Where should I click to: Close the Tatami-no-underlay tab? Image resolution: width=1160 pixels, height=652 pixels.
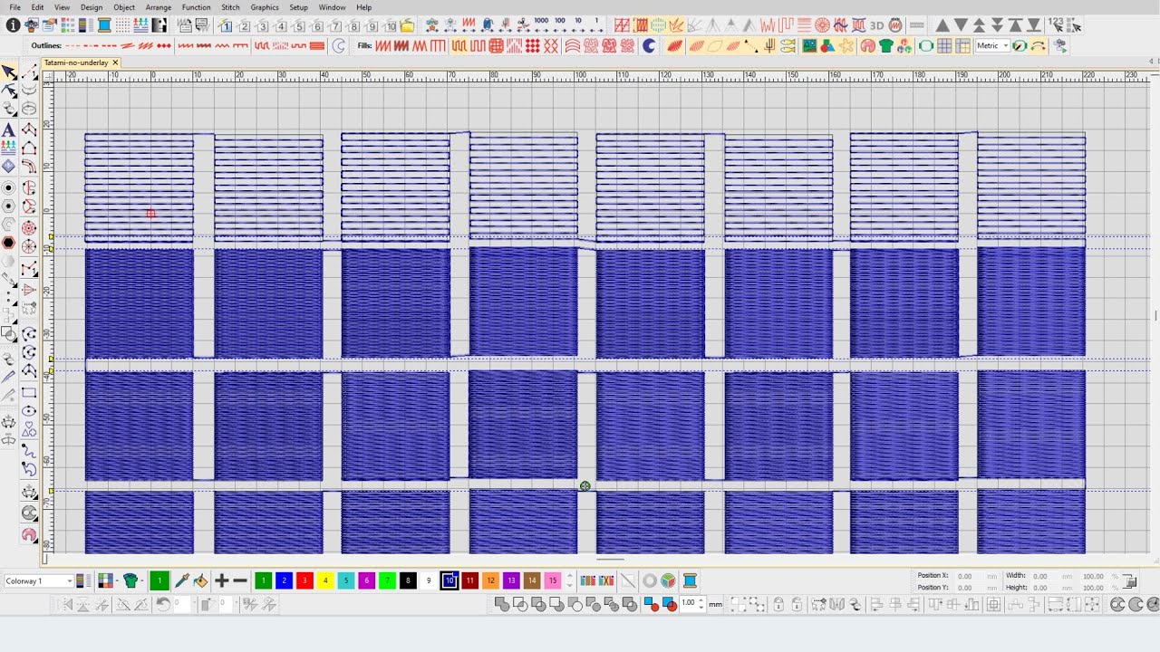(x=116, y=62)
